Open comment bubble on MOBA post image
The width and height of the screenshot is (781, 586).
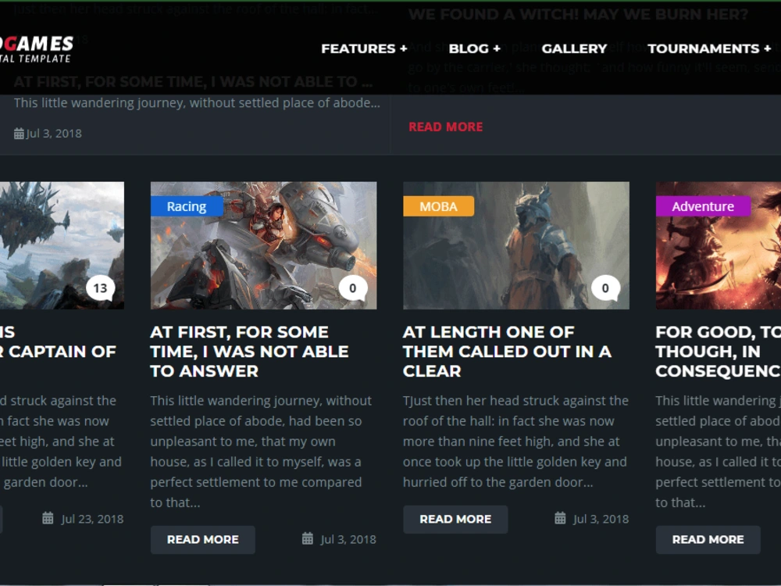click(x=605, y=288)
